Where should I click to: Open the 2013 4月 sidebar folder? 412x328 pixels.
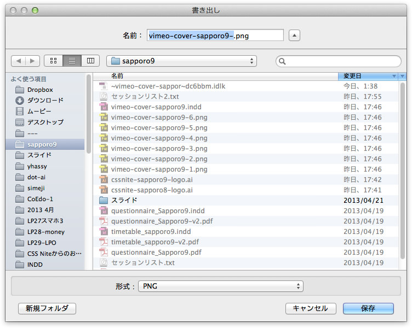coord(45,210)
